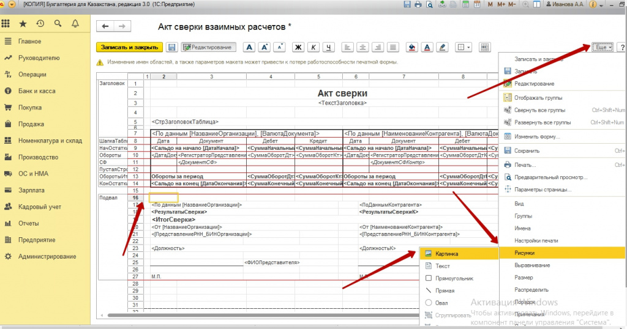The height and width of the screenshot is (329, 627).
Task: Expand the Группы submenu
Action: [523, 216]
